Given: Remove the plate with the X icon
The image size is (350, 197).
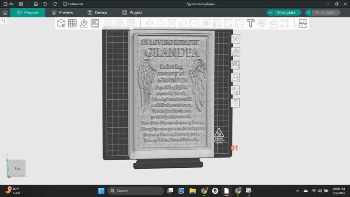Looking at the screenshot, I should point(235,39).
